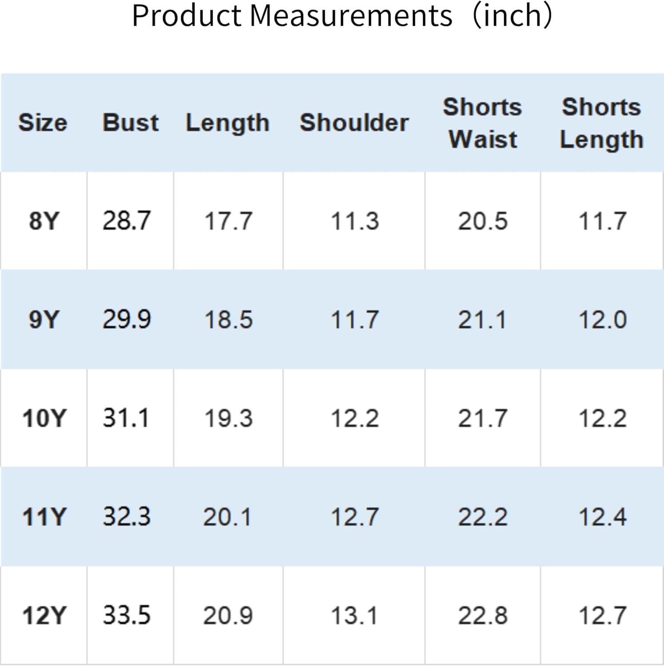This screenshot has height=666, width=664.
Task: Select the Shorts Waist column header
Action: click(483, 123)
